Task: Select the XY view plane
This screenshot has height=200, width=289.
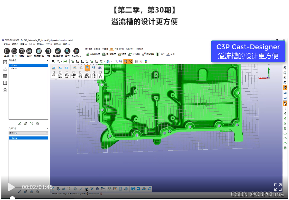Action: (54, 68)
